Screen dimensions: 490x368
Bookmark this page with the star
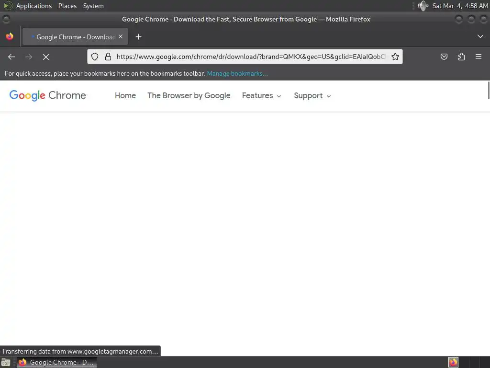point(395,57)
